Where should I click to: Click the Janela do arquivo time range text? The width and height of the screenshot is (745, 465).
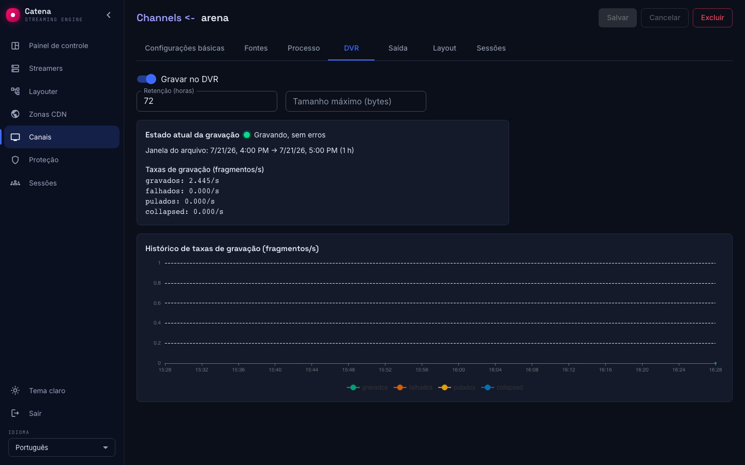click(250, 150)
